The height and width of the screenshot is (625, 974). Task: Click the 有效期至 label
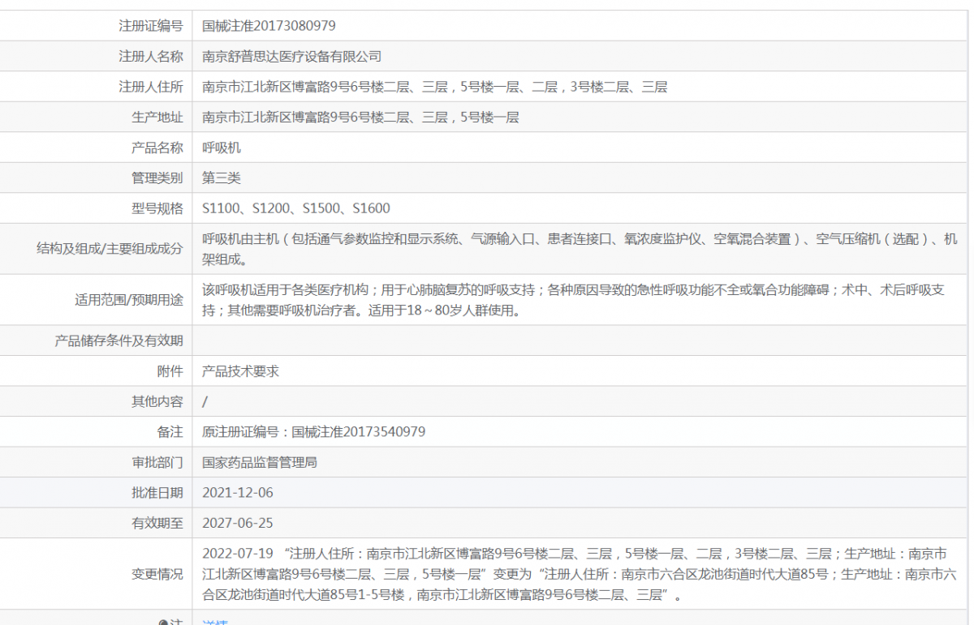157,523
